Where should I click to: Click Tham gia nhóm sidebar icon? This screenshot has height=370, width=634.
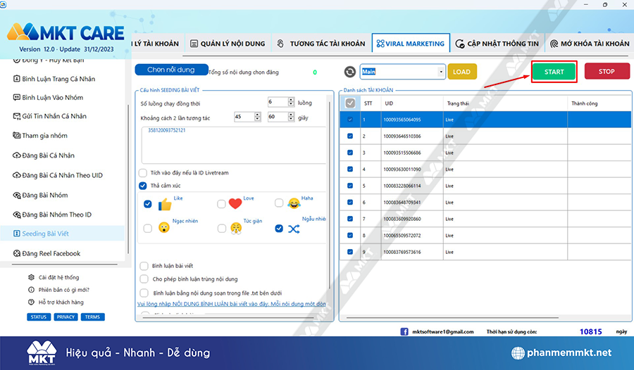pyautogui.click(x=17, y=135)
